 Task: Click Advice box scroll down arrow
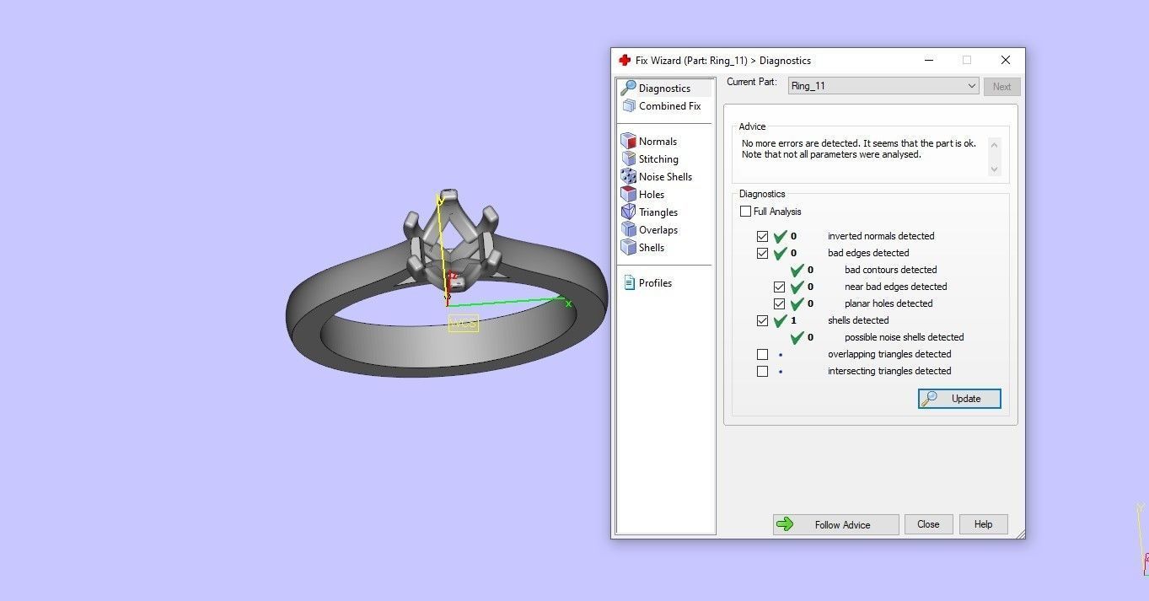click(994, 169)
